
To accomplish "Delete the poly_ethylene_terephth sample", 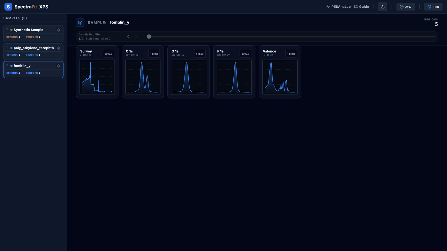I will tap(58, 48).
